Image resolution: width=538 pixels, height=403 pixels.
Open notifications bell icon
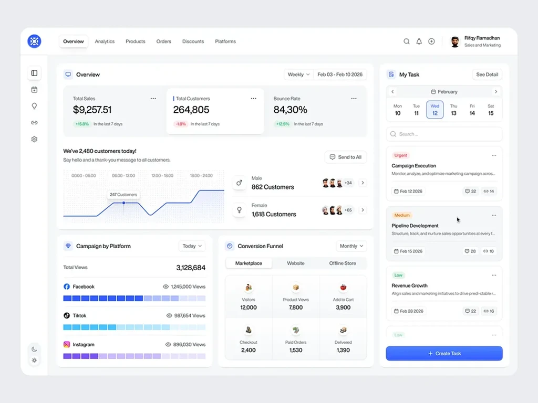coord(419,41)
